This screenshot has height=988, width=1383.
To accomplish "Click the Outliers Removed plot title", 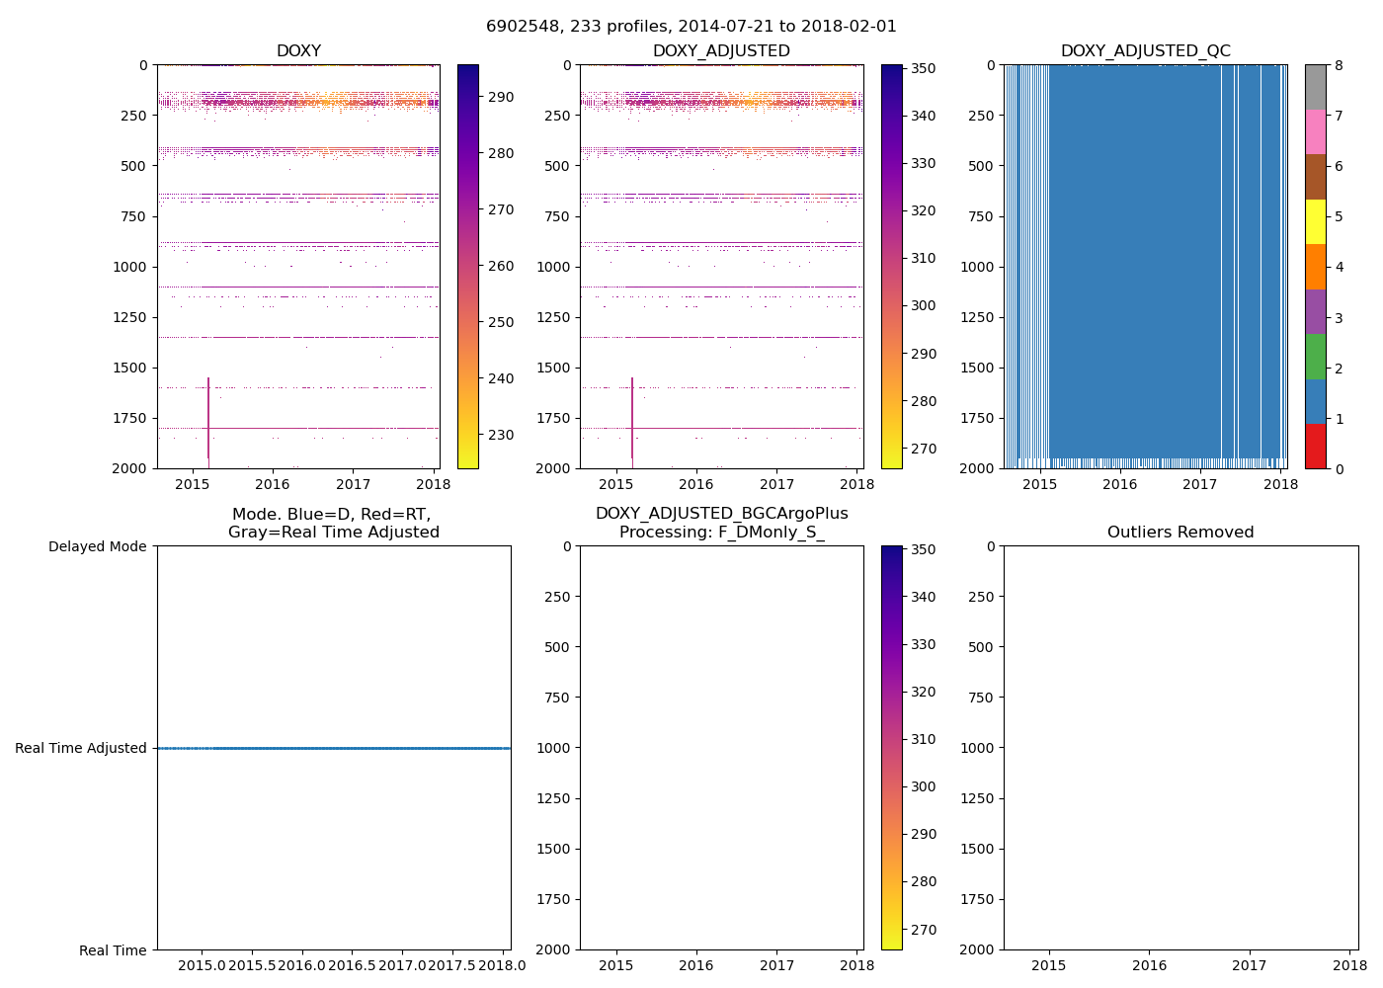I will 1180,533.
